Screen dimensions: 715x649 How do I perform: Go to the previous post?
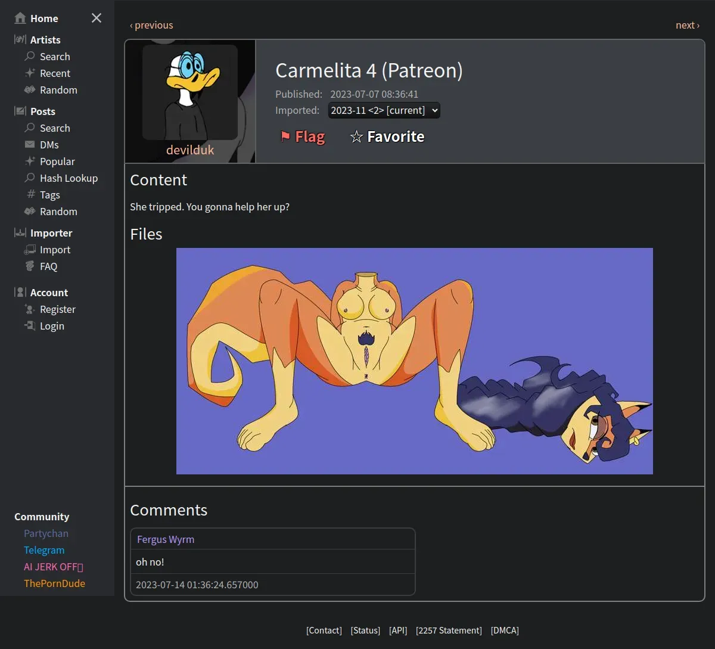151,25
